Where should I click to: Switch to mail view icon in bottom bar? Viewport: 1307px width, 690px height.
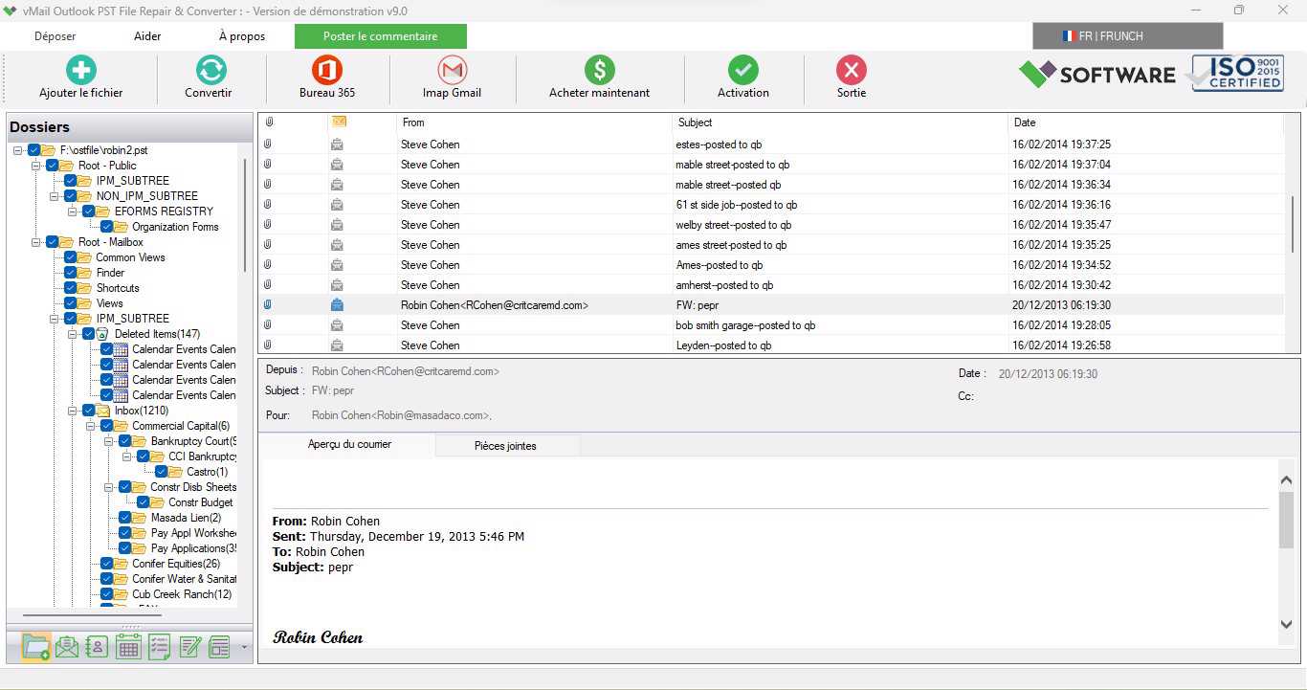[67, 648]
